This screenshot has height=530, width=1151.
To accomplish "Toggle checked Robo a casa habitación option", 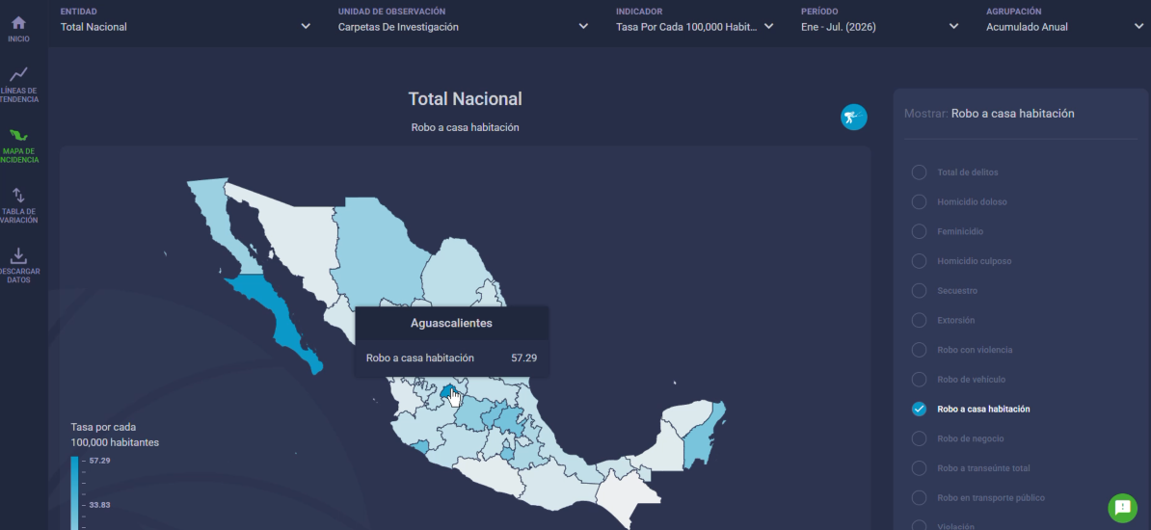I will coord(971,409).
